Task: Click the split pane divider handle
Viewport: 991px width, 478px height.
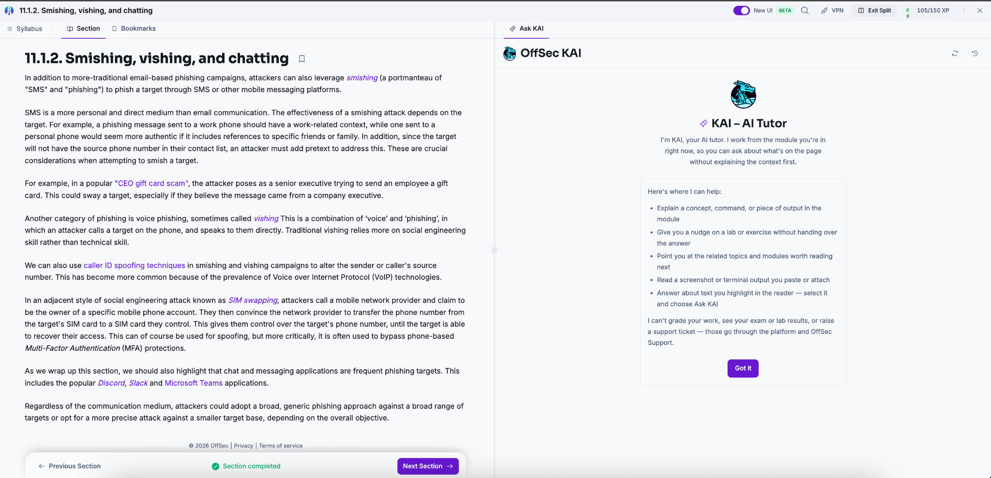Action: click(x=494, y=250)
